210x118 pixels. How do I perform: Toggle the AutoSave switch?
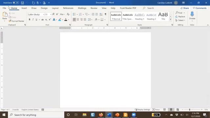(16, 3)
